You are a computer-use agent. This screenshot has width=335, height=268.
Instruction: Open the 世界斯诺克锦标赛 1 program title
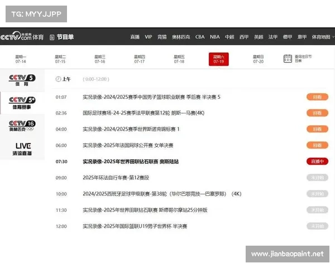(x=131, y=129)
